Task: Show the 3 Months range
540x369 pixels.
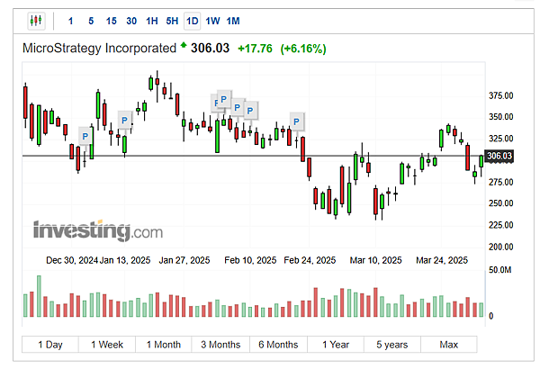Action: coord(220,345)
